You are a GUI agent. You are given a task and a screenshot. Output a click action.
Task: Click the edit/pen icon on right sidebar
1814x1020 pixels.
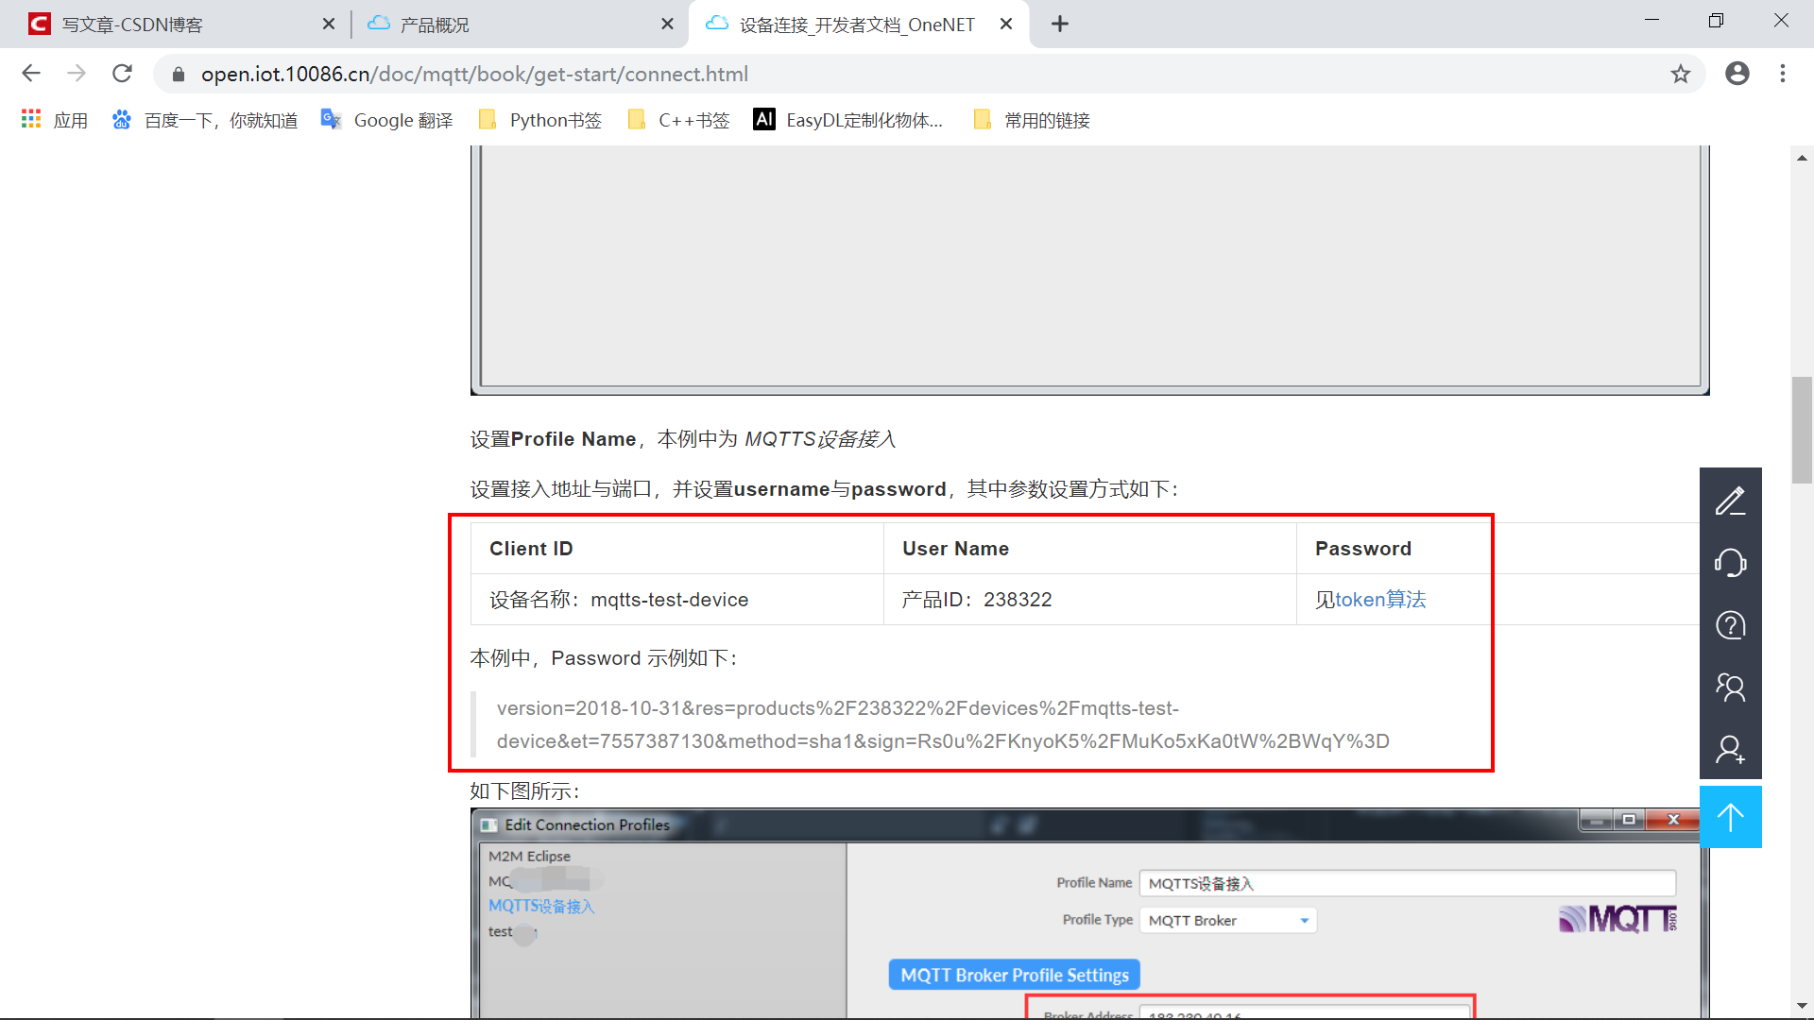[1732, 501]
